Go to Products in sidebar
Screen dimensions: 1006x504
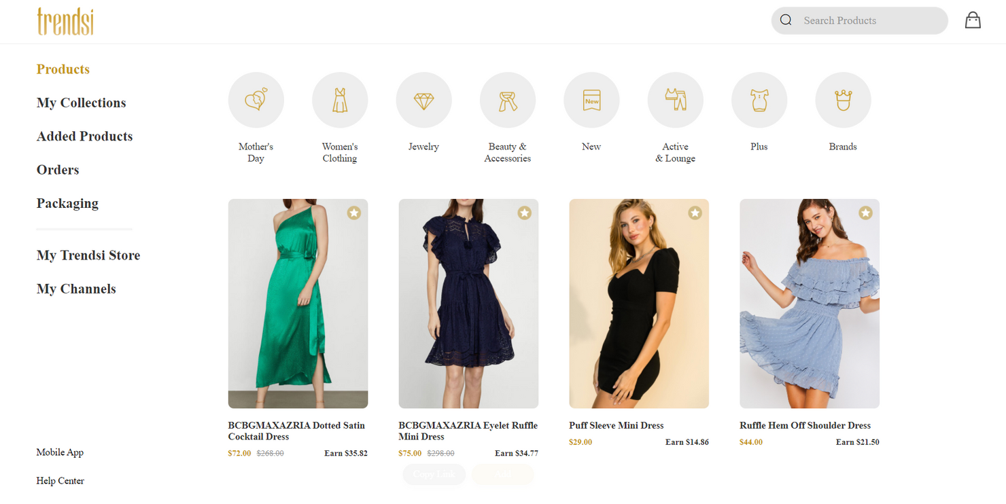[x=63, y=69]
